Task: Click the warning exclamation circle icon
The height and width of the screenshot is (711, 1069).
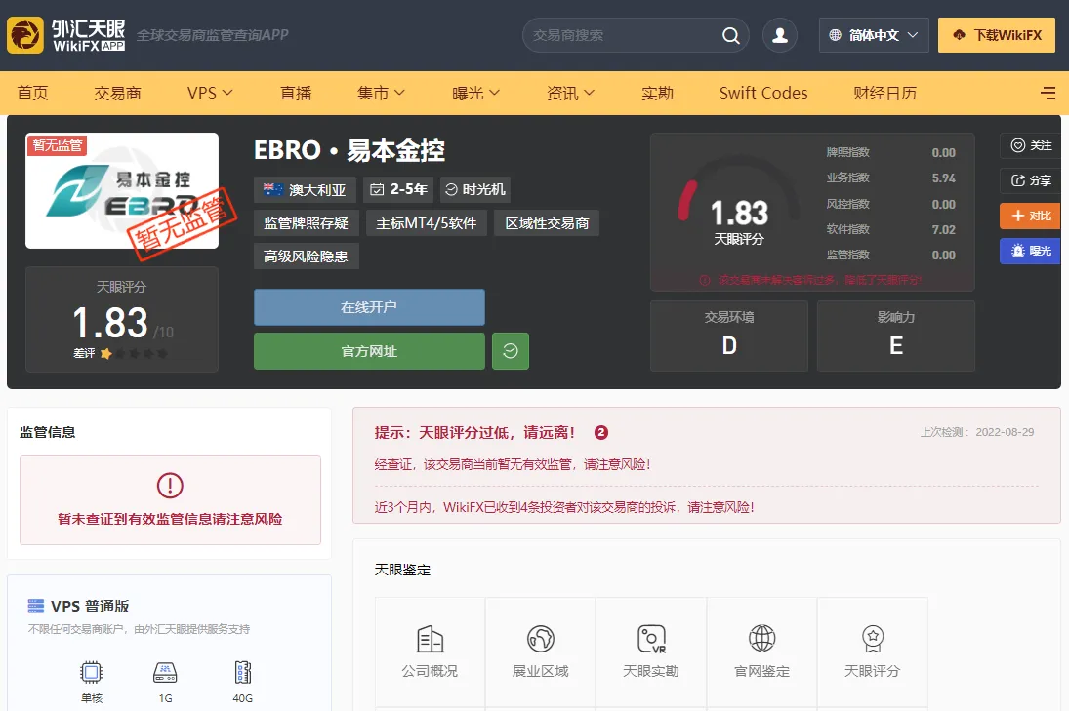Action: 170,486
